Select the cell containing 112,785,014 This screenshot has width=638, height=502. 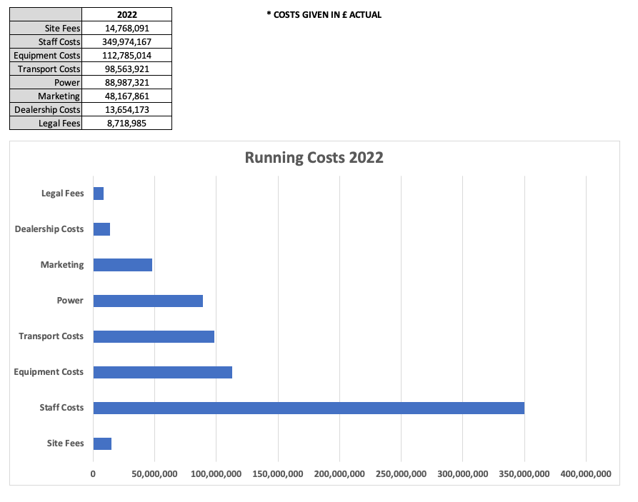126,55
